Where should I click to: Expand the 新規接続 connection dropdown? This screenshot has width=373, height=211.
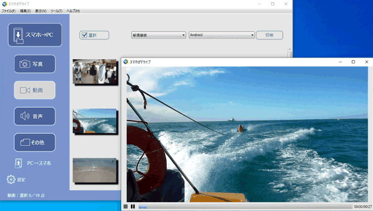point(159,35)
